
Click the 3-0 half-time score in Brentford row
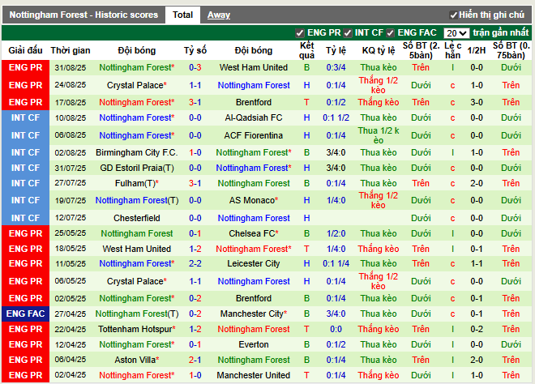point(477,102)
